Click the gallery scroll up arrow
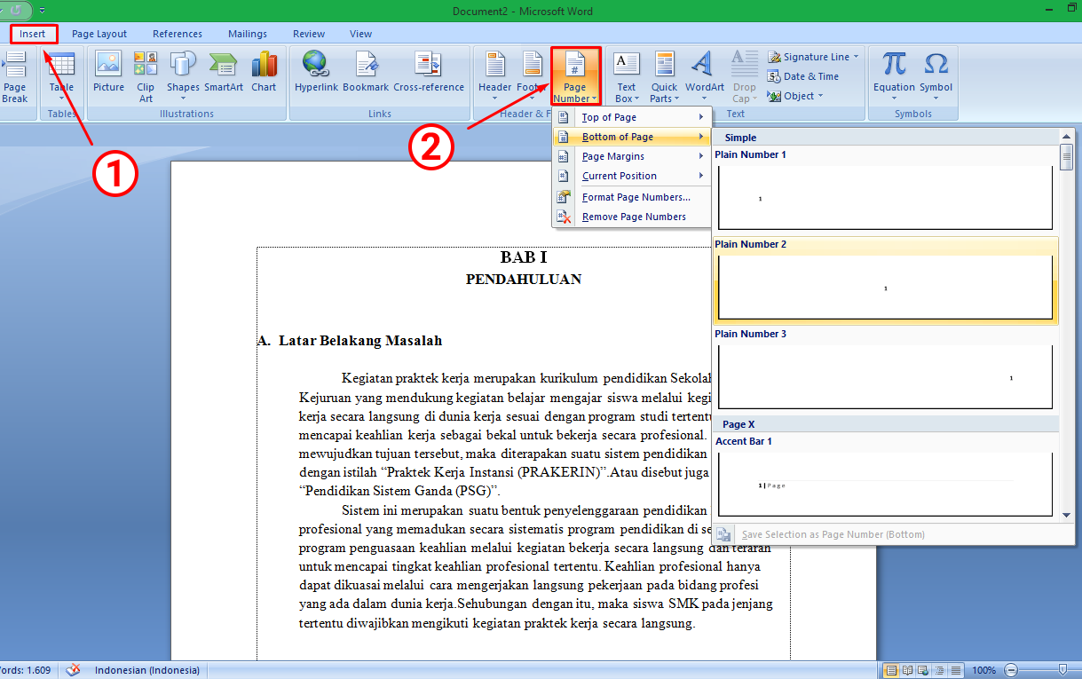 click(1067, 137)
